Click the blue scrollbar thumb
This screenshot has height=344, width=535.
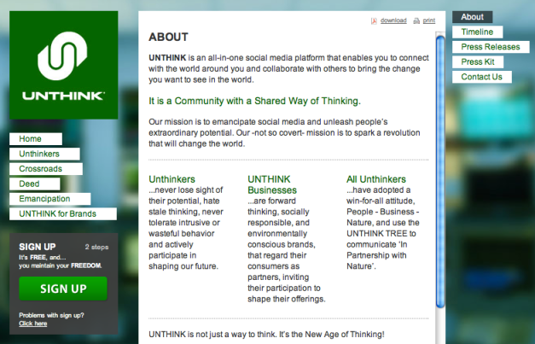(440, 172)
